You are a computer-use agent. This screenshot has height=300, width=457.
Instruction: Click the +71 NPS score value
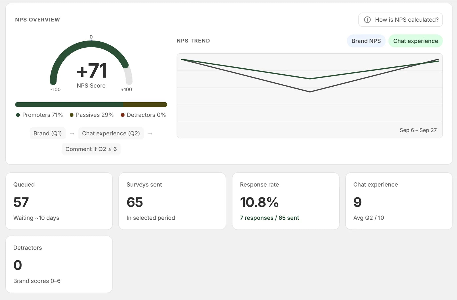(92, 71)
